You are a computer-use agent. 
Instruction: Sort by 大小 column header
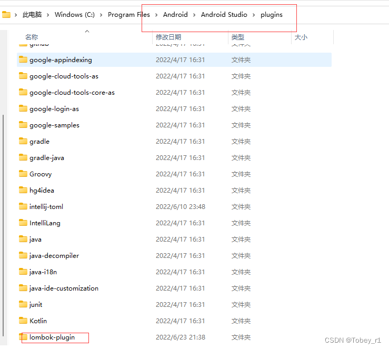[x=301, y=37]
